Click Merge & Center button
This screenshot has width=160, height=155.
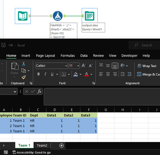click(148, 75)
